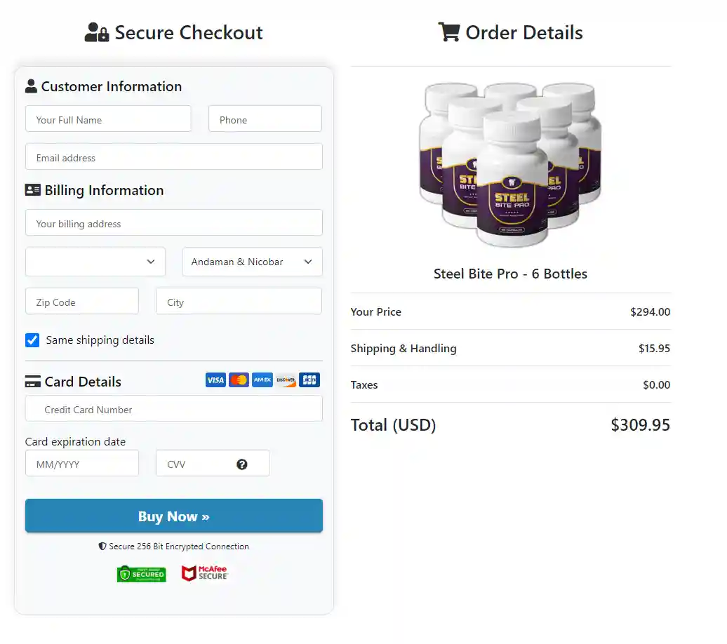This screenshot has width=727, height=644.
Task: Click the Credit Card Number field
Action: coord(174,409)
